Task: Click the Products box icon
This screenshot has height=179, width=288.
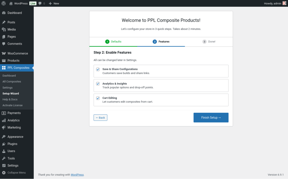Action: [4, 60]
